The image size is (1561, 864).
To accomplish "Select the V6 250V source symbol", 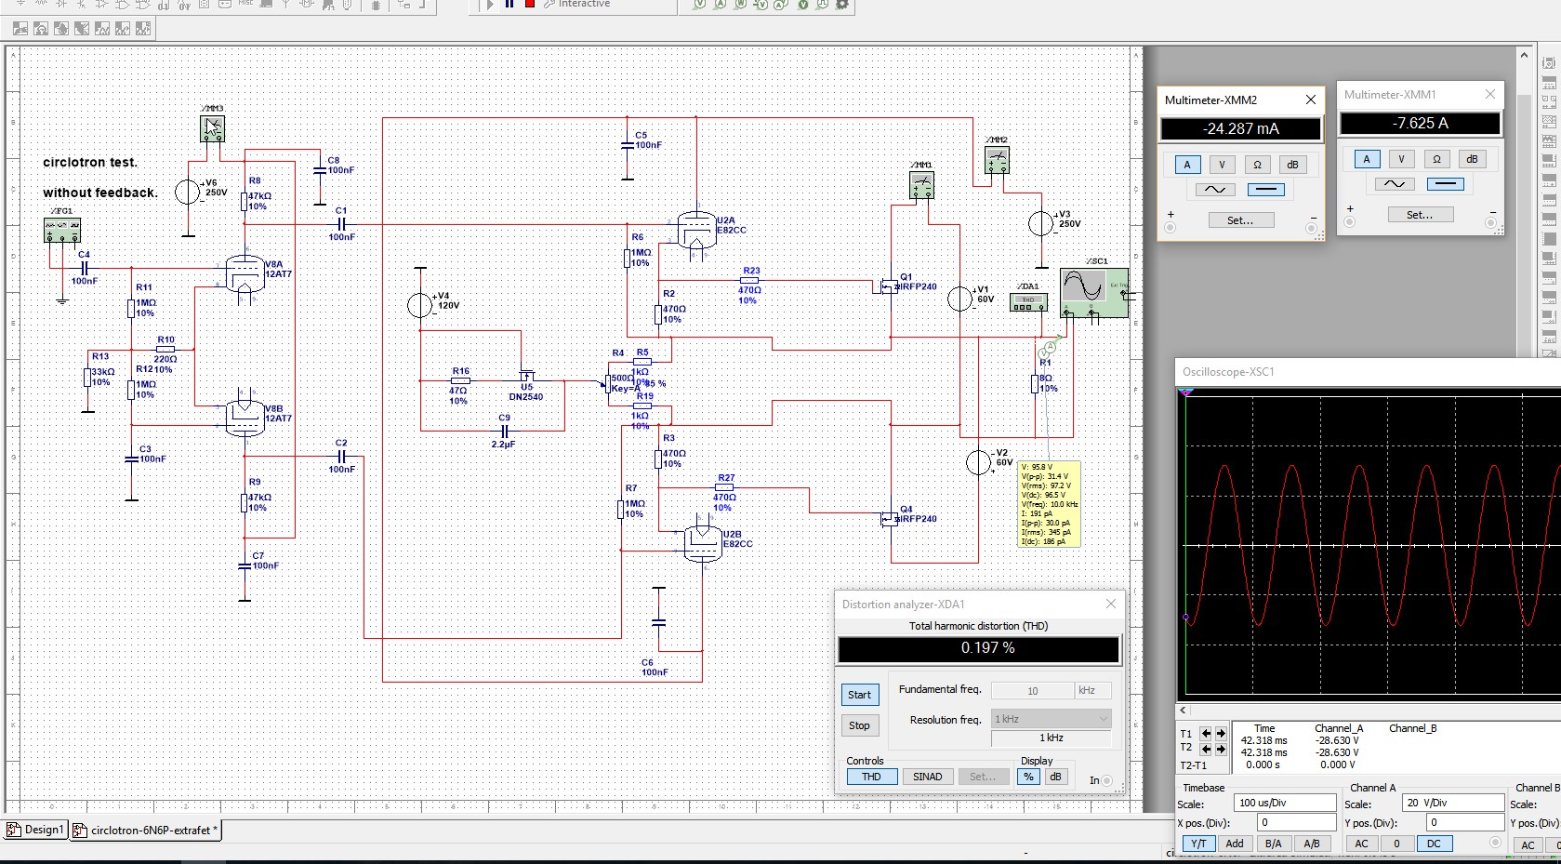I will (x=188, y=193).
